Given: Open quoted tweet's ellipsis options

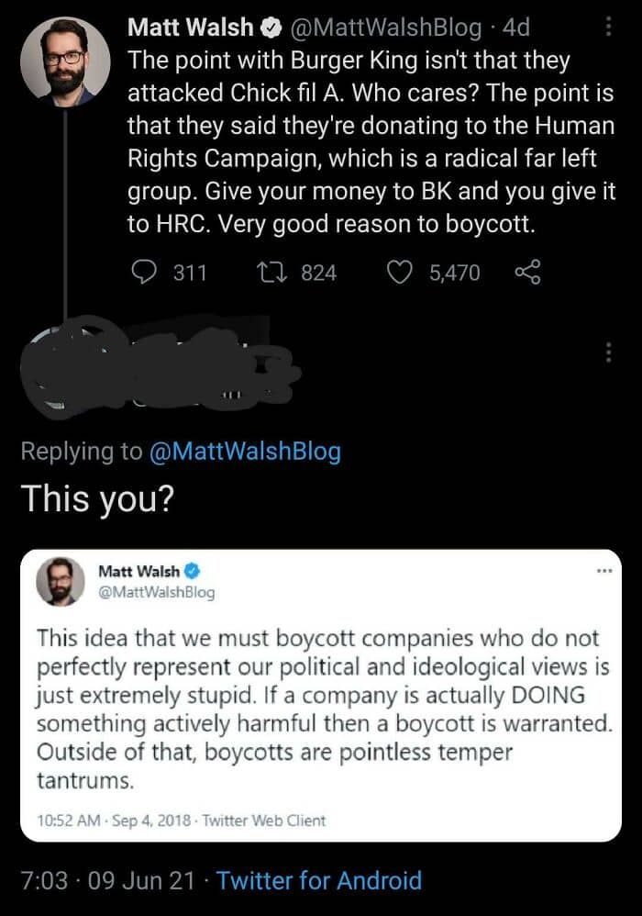Looking at the screenshot, I should 603,572.
